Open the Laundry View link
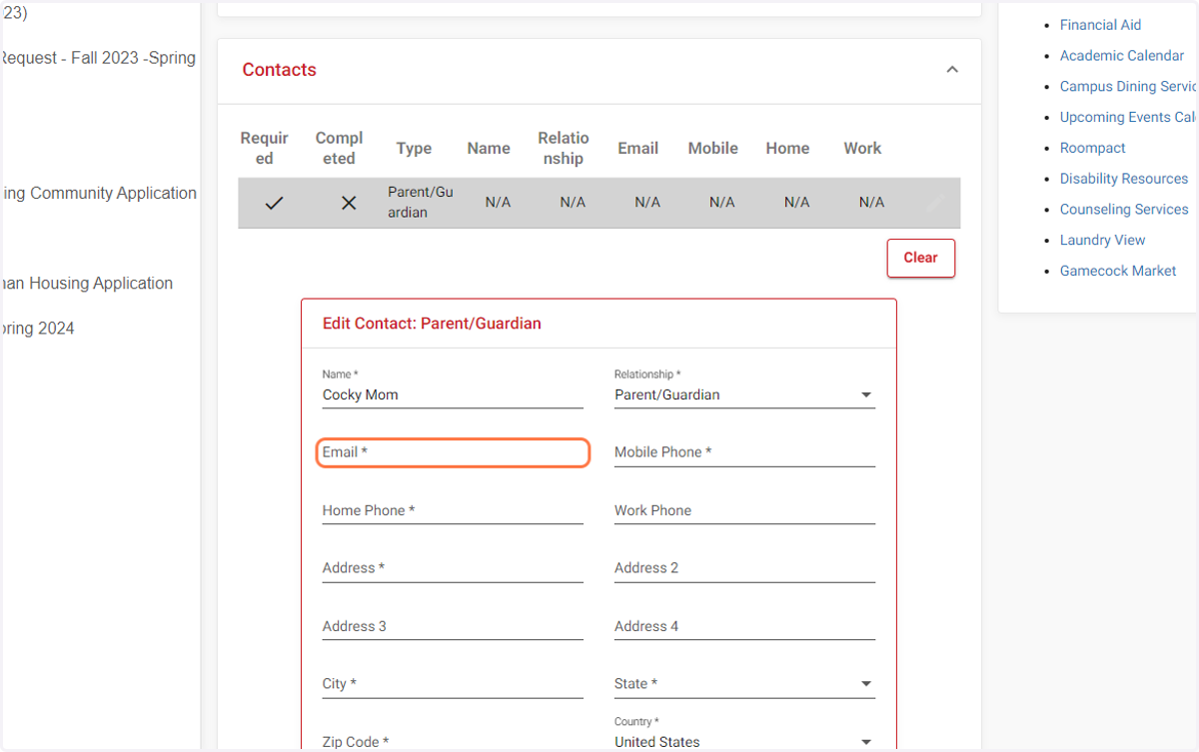The image size is (1199, 752). point(1102,240)
